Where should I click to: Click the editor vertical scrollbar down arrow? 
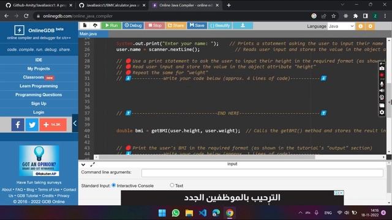tap(389, 152)
